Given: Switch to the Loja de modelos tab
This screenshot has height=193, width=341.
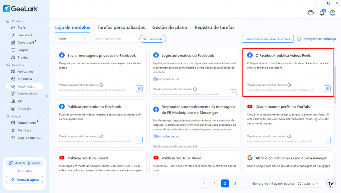Looking at the screenshot, I should point(72,27).
